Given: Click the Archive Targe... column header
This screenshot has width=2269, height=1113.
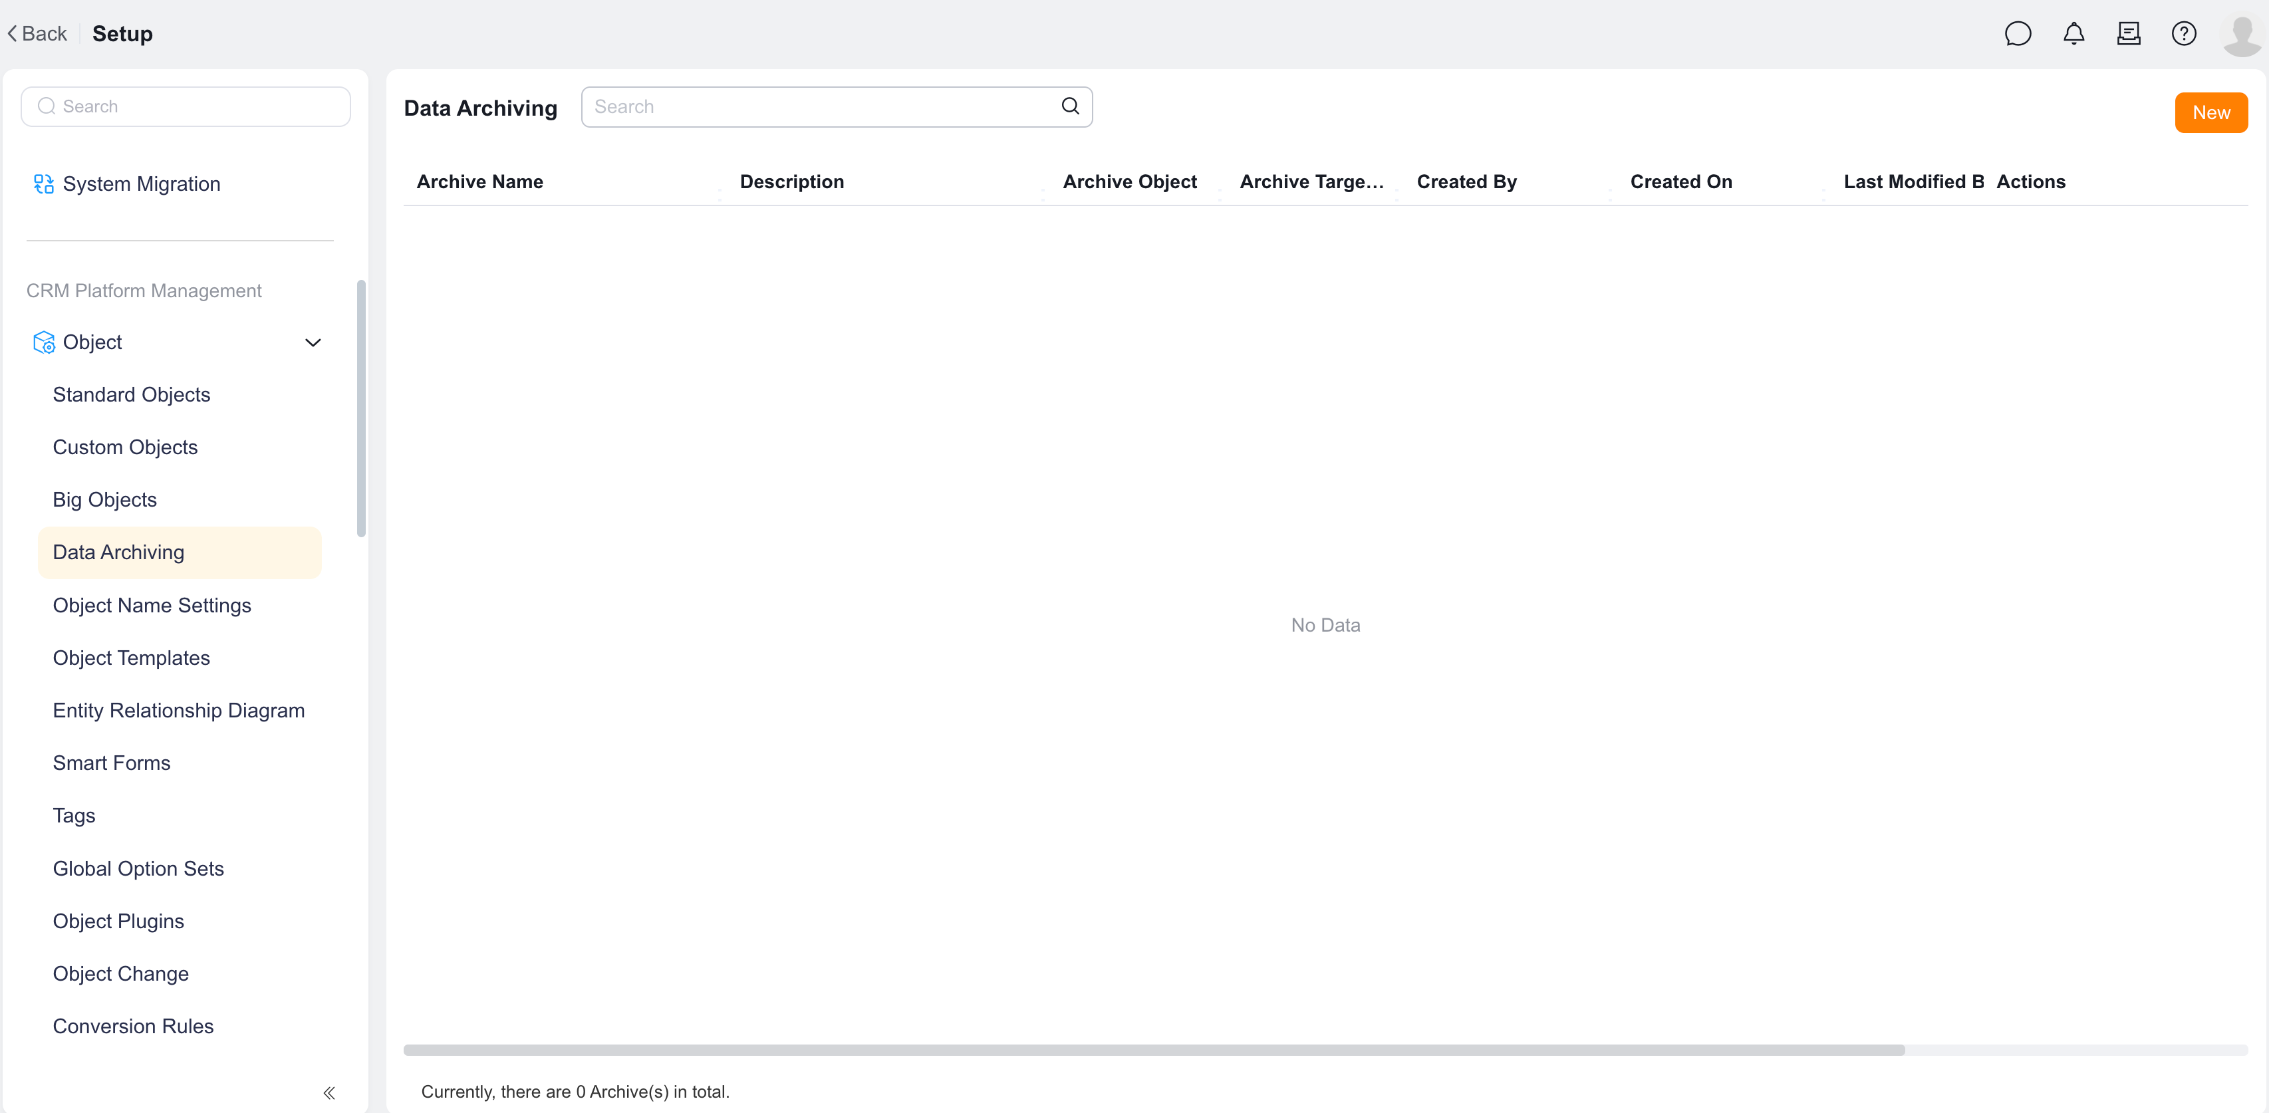Looking at the screenshot, I should [1311, 182].
